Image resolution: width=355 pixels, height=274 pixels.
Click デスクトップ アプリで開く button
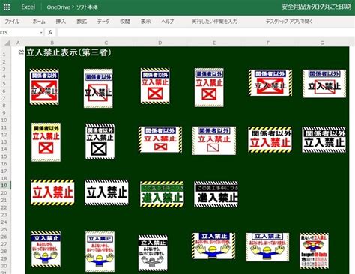(x=289, y=22)
